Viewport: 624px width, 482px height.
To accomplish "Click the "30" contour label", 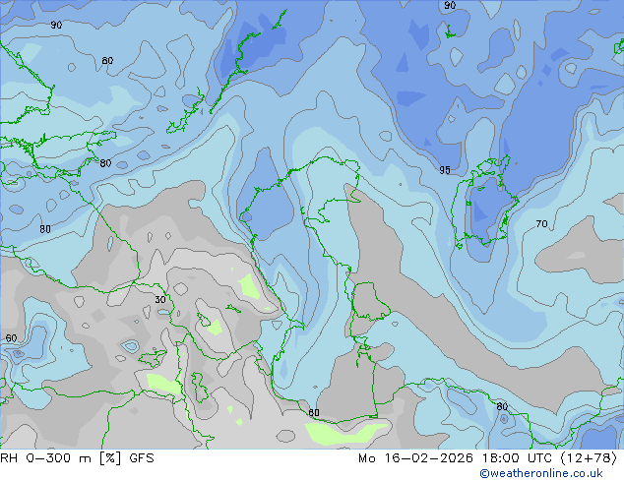I will coord(160,299).
